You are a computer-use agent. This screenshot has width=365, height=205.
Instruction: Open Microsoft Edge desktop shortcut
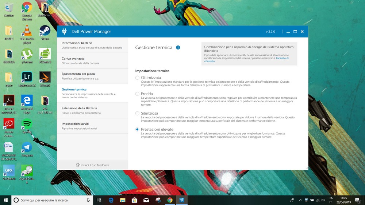pos(27,104)
